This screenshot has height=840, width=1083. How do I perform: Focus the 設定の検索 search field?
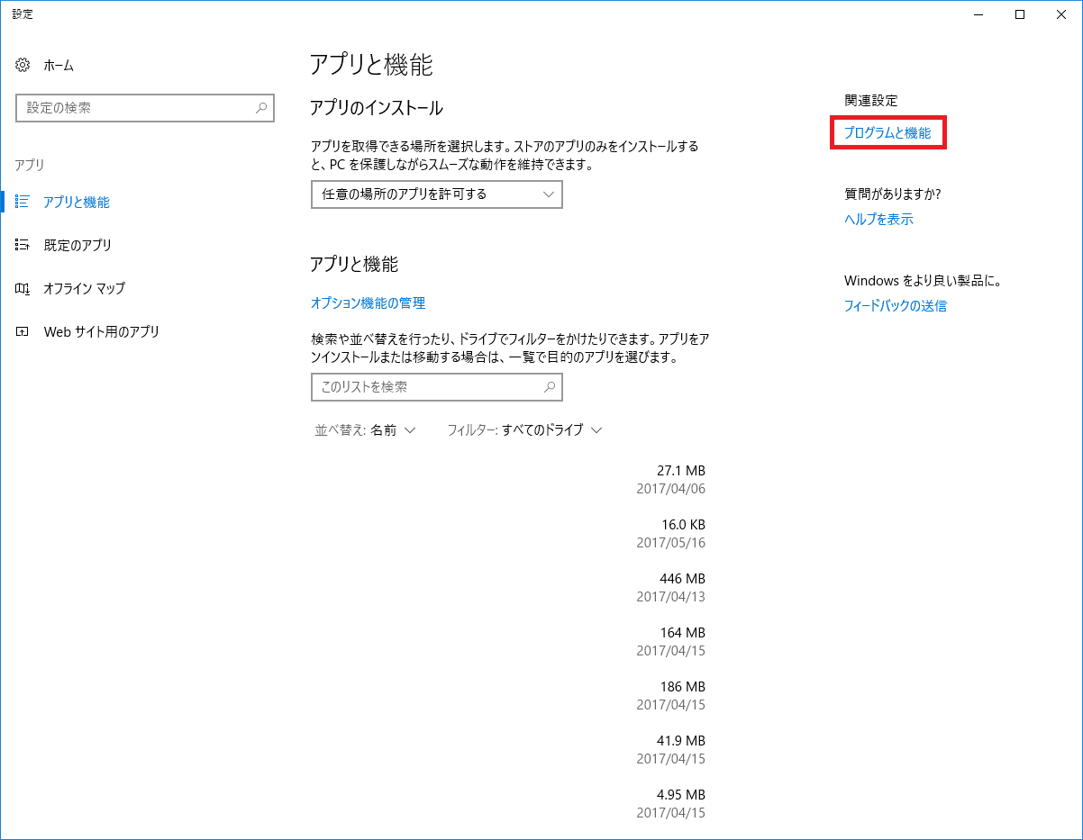coord(135,108)
